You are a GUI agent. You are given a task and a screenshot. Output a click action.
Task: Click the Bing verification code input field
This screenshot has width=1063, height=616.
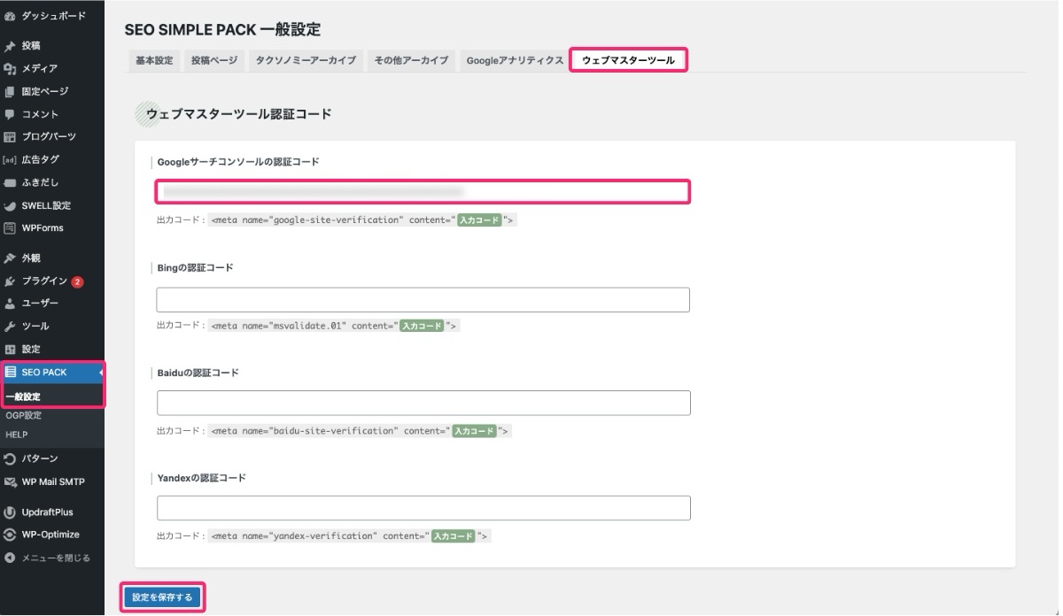(x=423, y=299)
